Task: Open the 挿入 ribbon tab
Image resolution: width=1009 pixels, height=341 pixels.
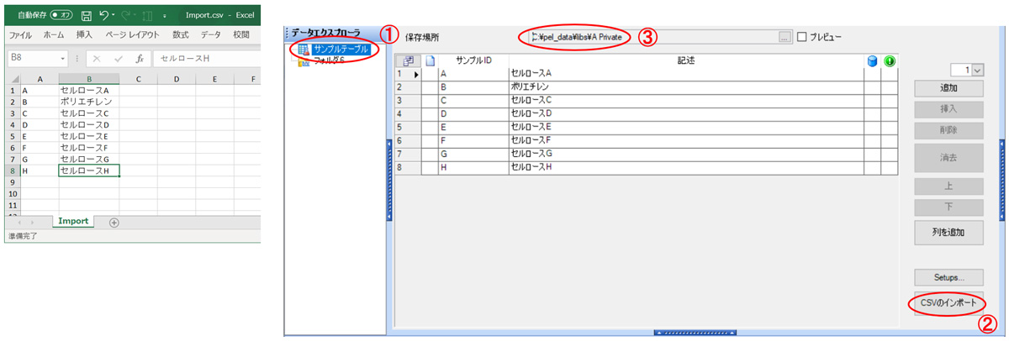Action: point(84,35)
